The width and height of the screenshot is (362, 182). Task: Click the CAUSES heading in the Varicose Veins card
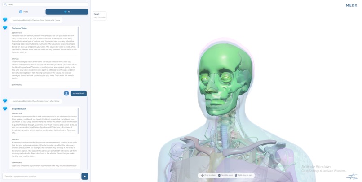point(15,59)
